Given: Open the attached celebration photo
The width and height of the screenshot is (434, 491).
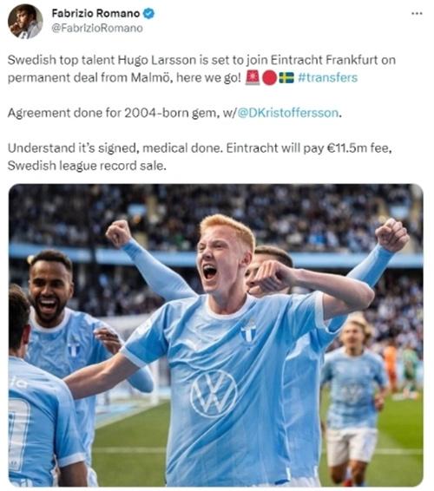Looking at the screenshot, I should point(215,335).
